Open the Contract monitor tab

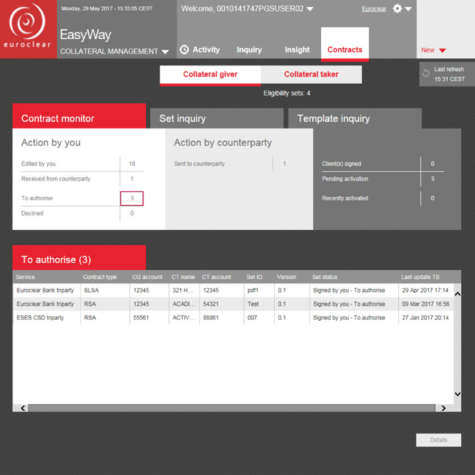click(x=79, y=115)
